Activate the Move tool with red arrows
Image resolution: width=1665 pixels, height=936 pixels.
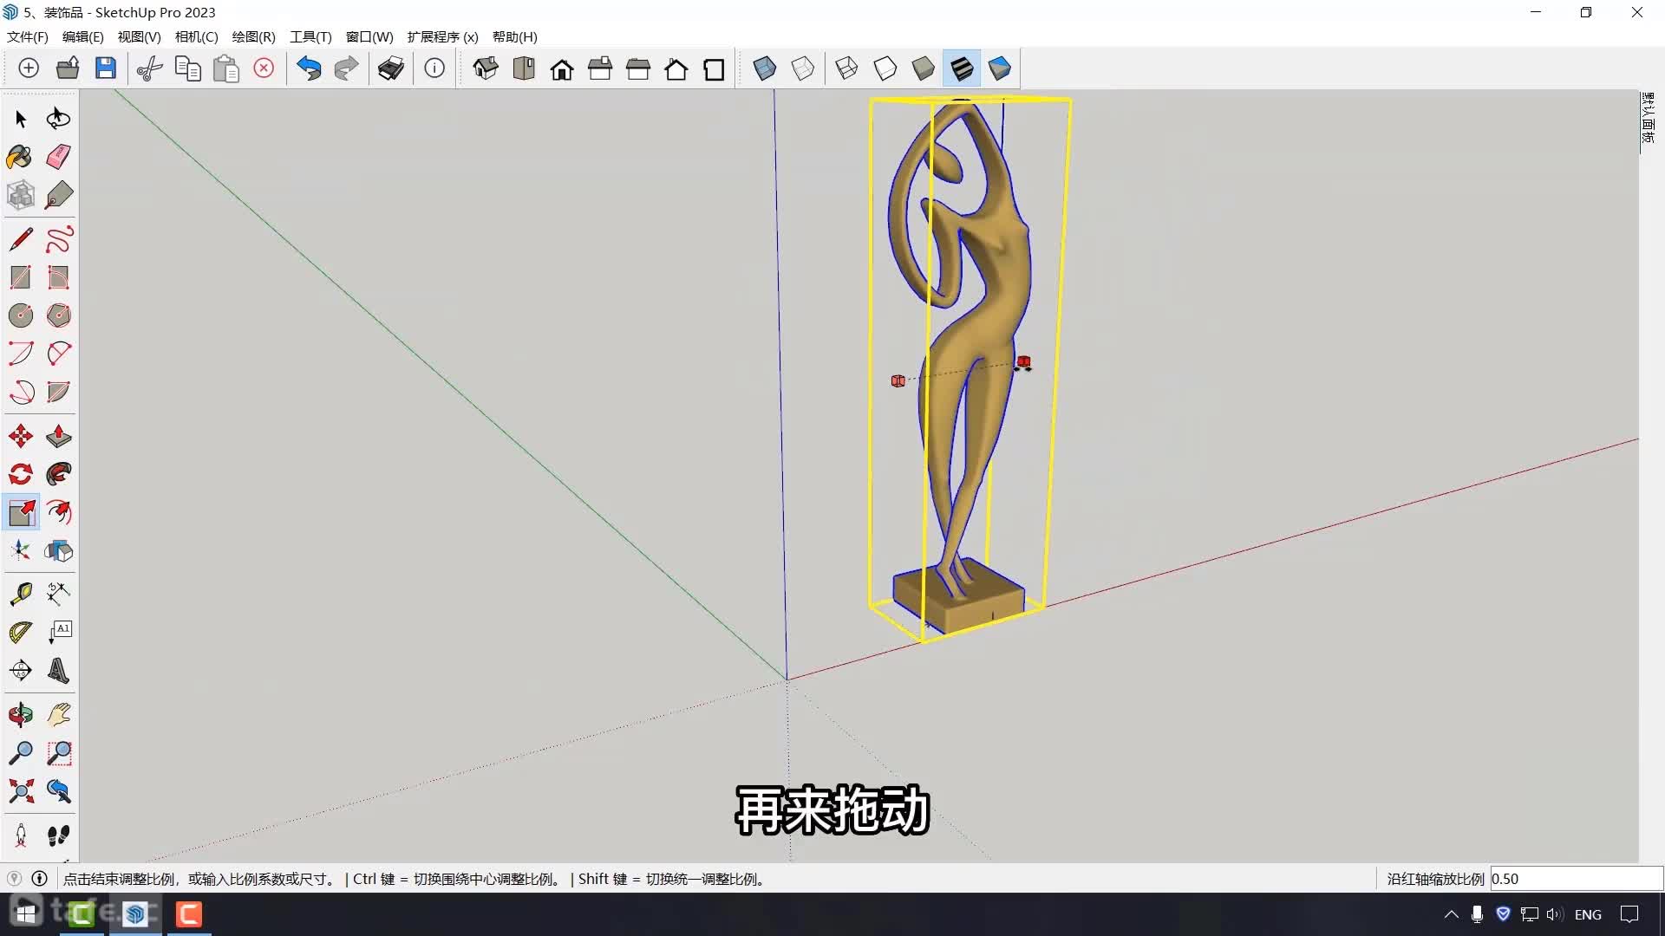[x=21, y=436]
